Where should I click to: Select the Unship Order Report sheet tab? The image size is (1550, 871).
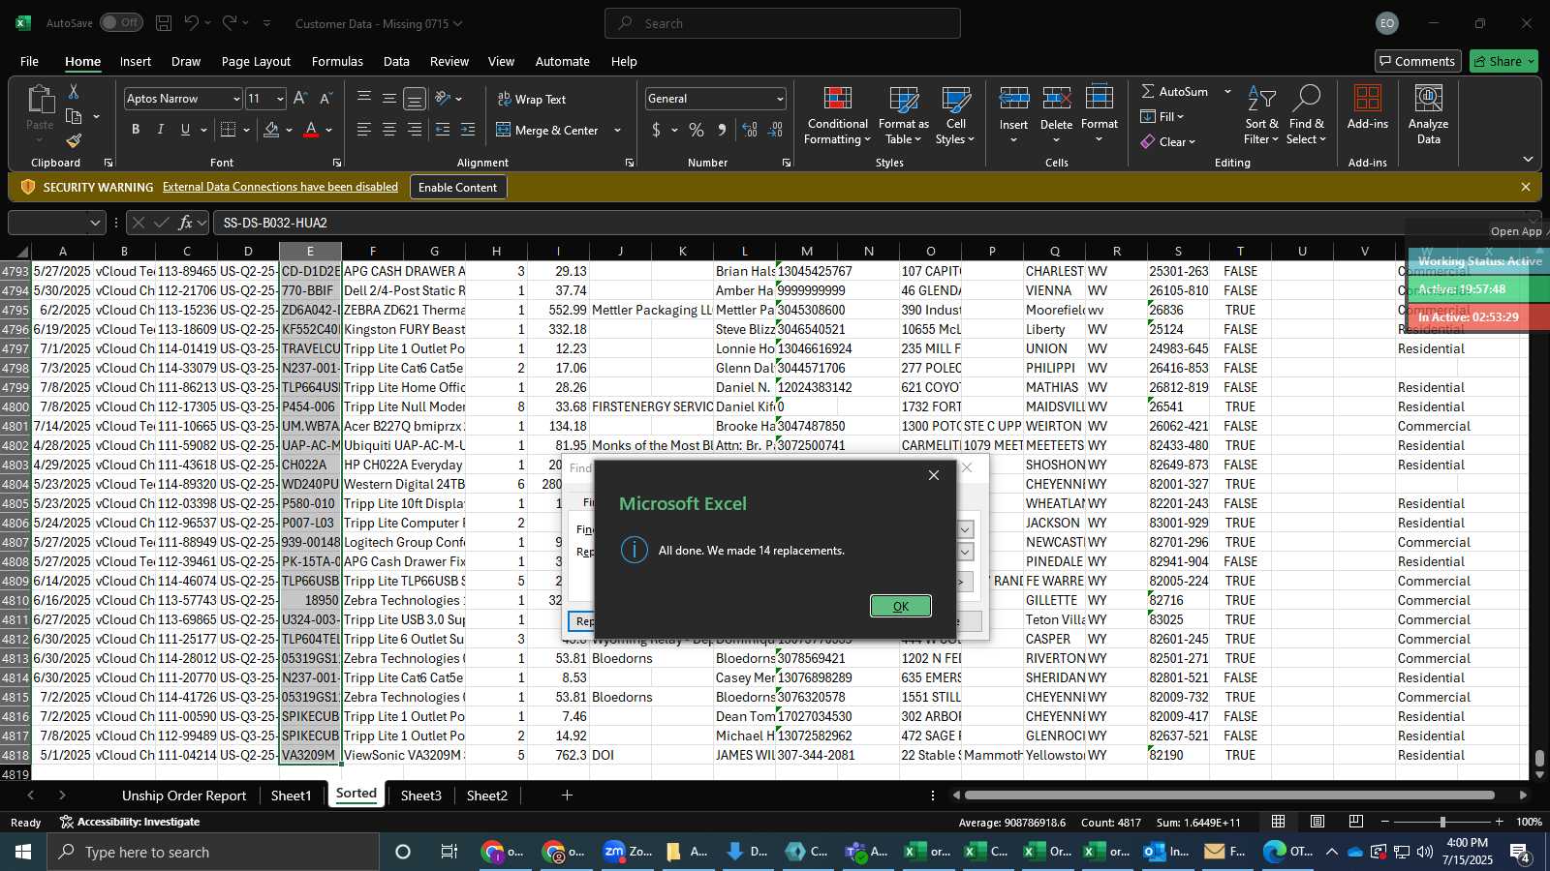click(x=184, y=796)
